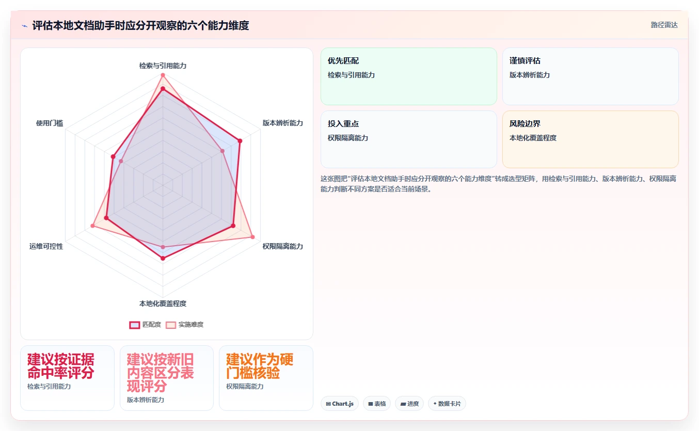Open the 优先匹配 card
Screen dimensions: 699x431
click(x=408, y=76)
